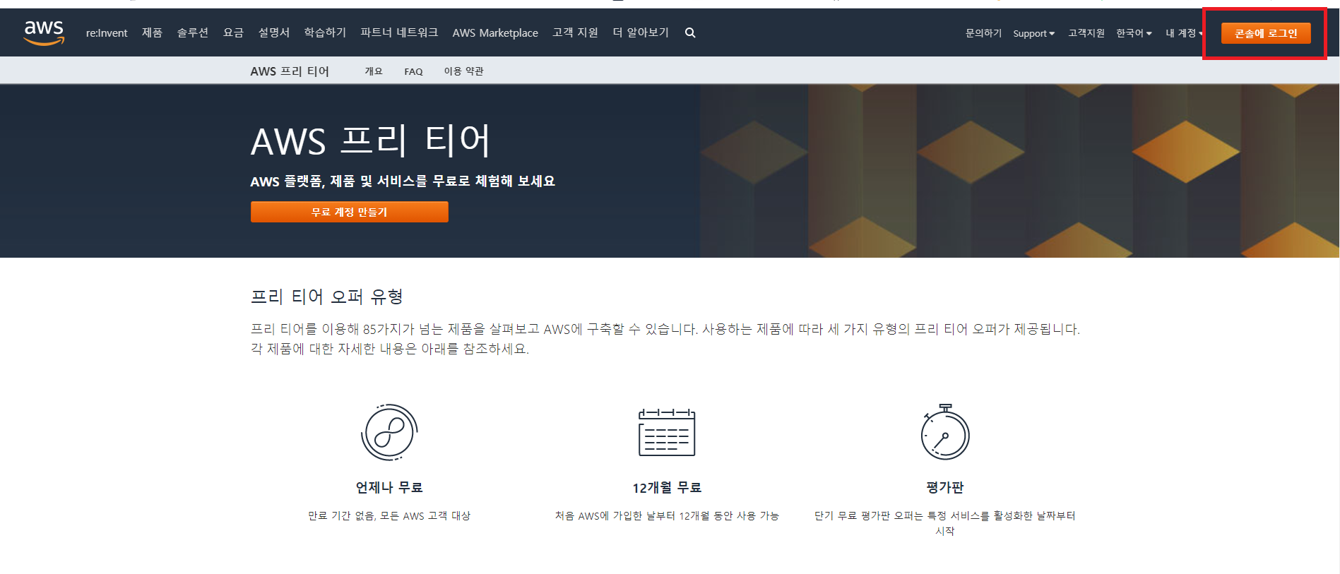Open the 요금 menu
Screen dimensions: 1340x574
click(x=233, y=32)
